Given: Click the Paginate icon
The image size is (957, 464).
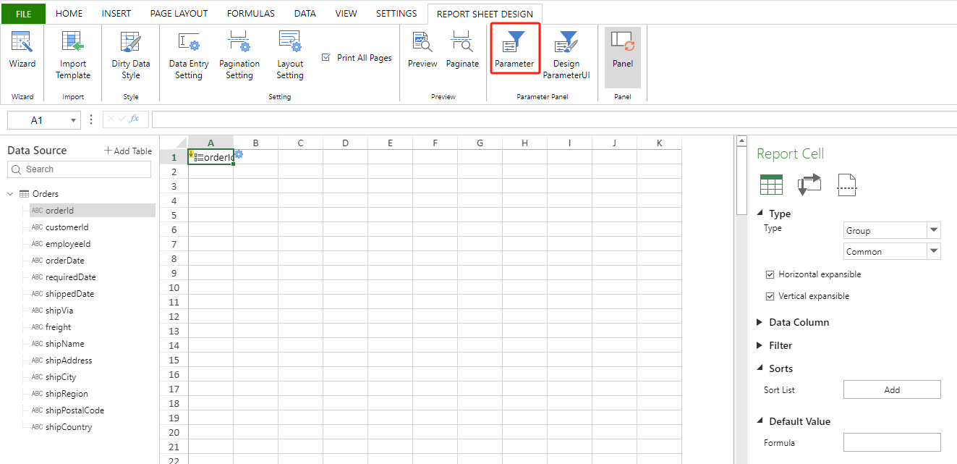Looking at the screenshot, I should click(x=462, y=54).
